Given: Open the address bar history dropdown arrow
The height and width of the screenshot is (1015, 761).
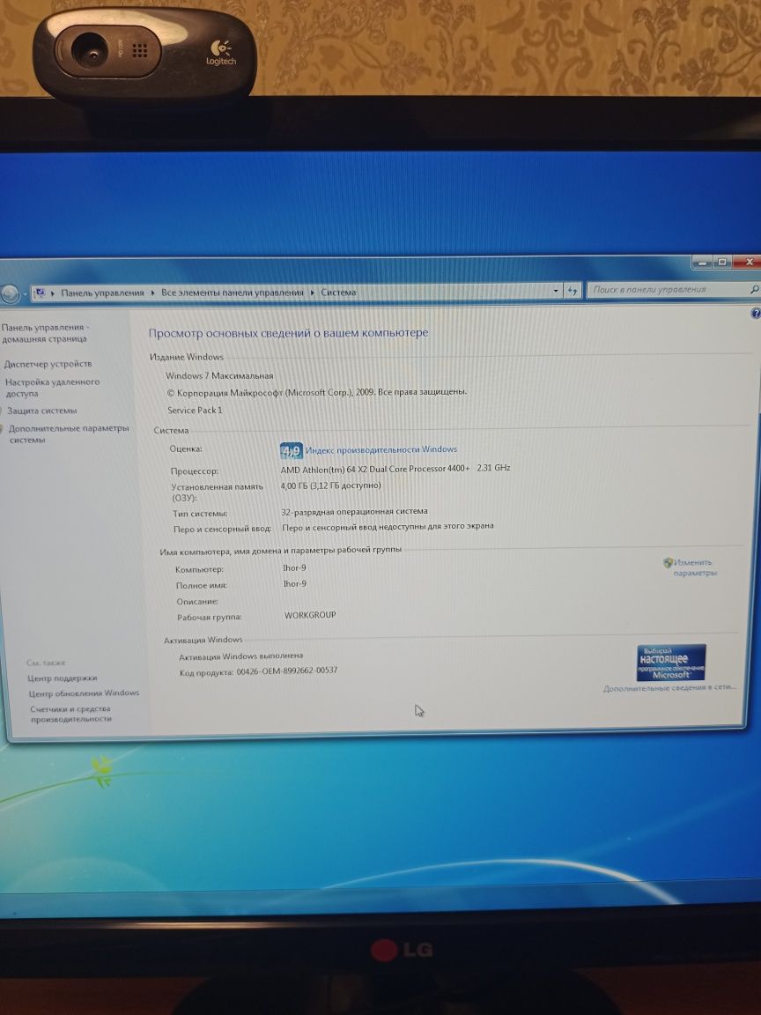Looking at the screenshot, I should [x=555, y=292].
